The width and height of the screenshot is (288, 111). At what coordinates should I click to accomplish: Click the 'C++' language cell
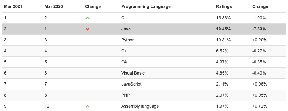pos(125,51)
